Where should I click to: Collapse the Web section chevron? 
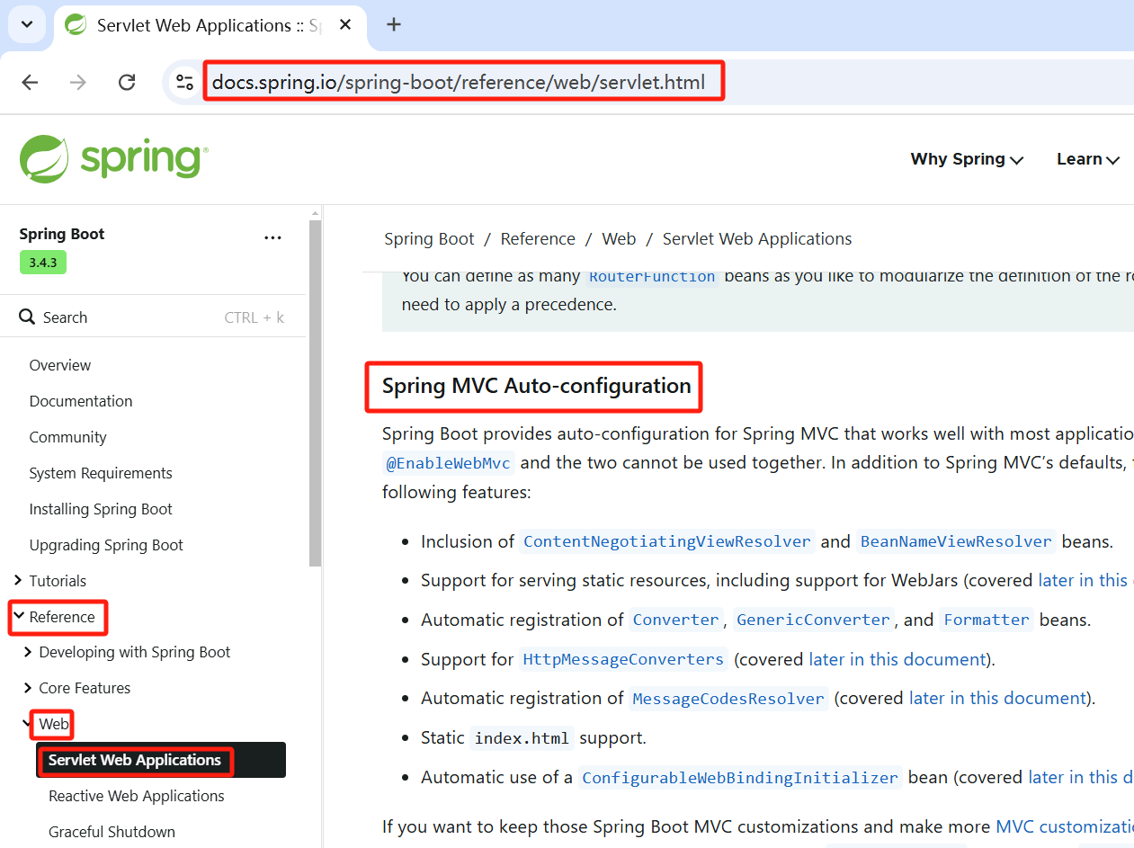(28, 723)
